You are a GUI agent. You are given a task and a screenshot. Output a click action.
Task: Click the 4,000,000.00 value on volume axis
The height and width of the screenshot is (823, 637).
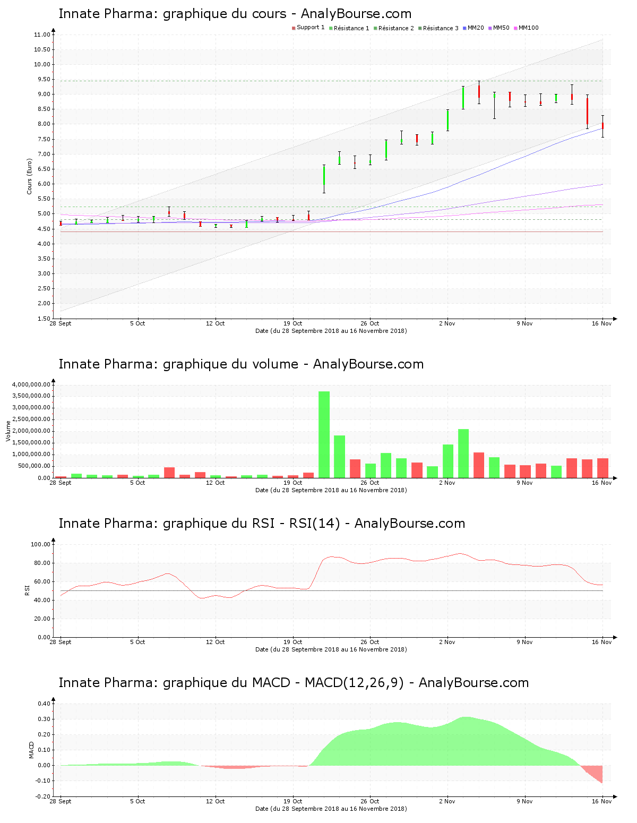click(31, 384)
